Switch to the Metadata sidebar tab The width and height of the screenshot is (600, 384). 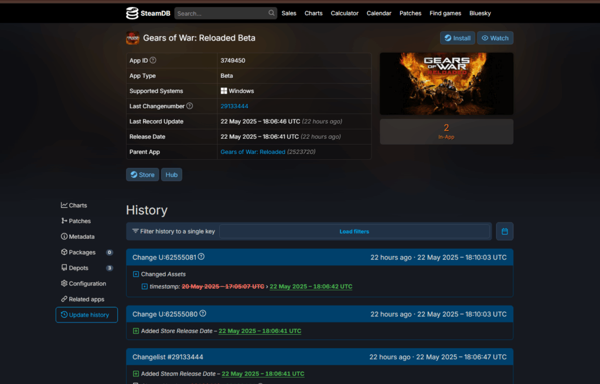tap(87, 236)
